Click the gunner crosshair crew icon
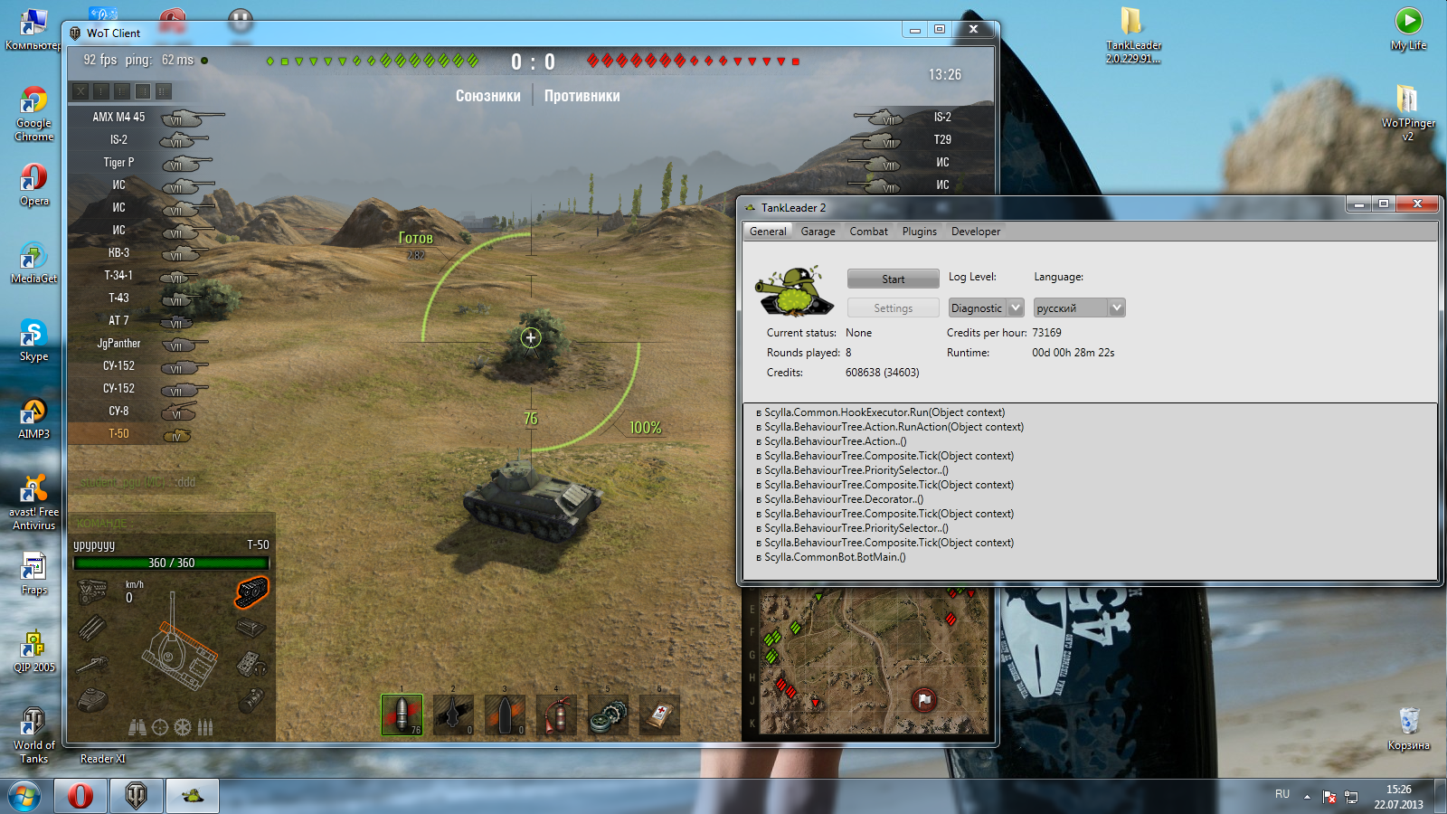The width and height of the screenshot is (1447, 814). pos(160,727)
